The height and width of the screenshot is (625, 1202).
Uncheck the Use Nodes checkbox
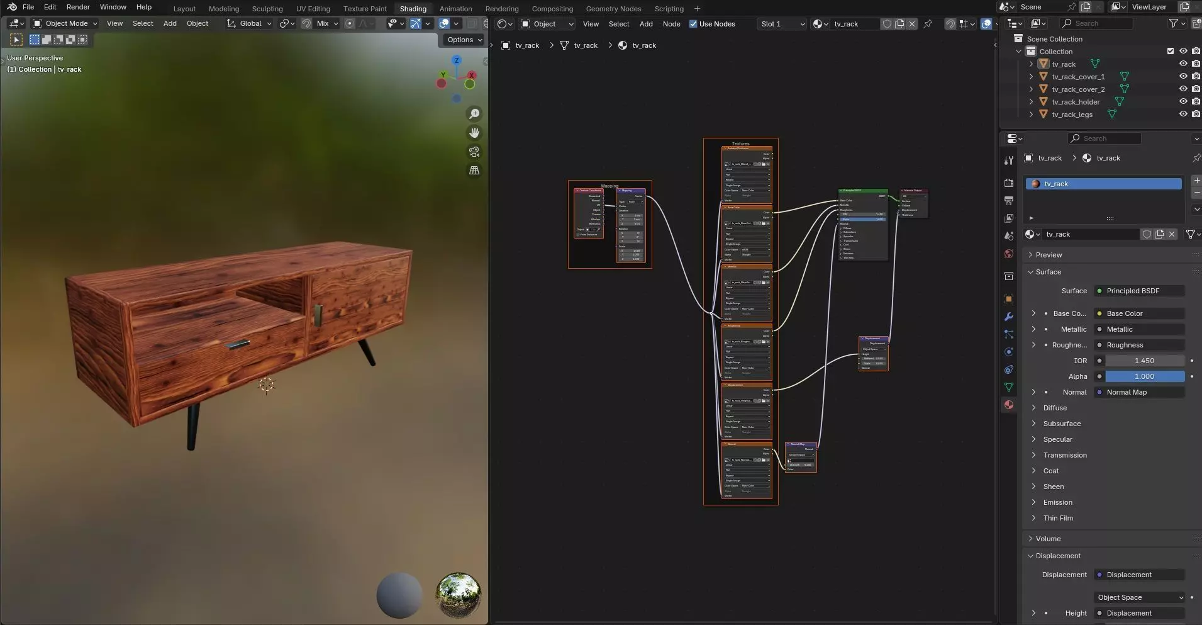693,24
